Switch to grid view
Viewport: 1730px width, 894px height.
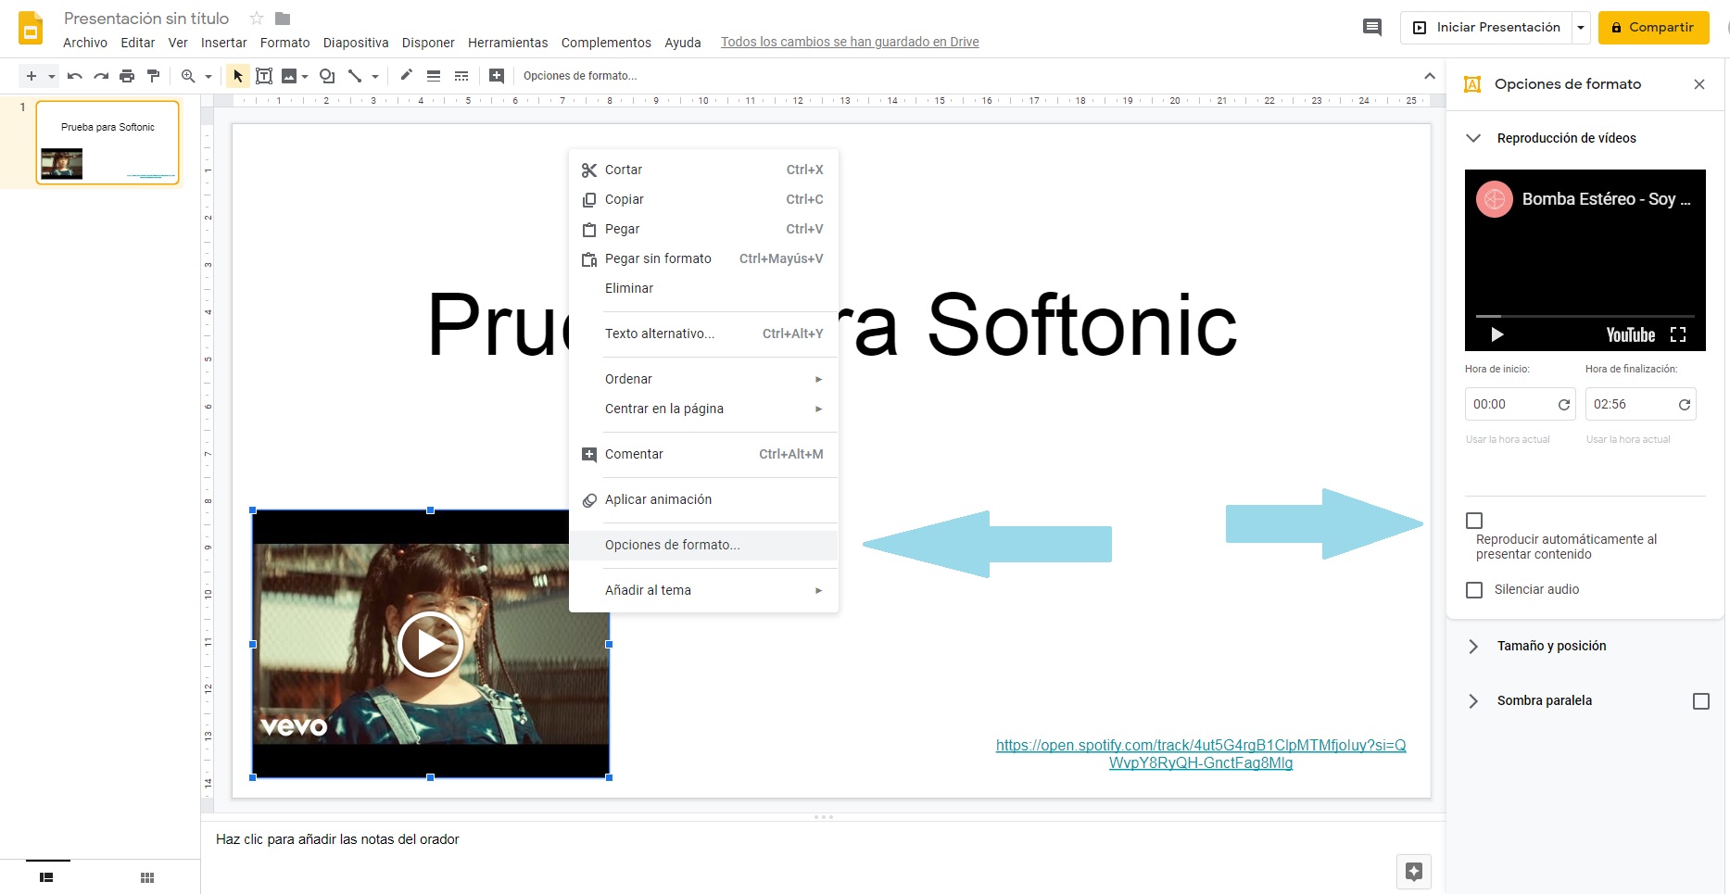click(147, 877)
